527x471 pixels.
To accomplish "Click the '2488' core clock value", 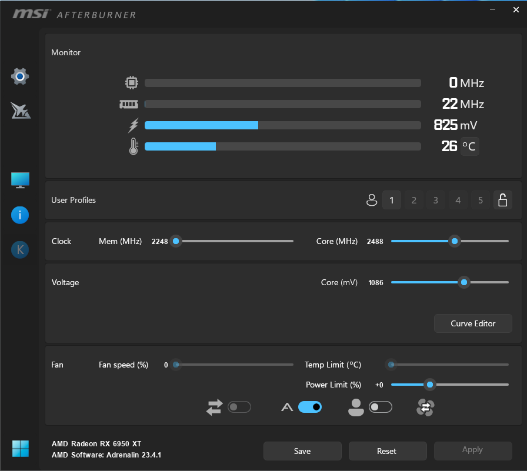I will [375, 242].
